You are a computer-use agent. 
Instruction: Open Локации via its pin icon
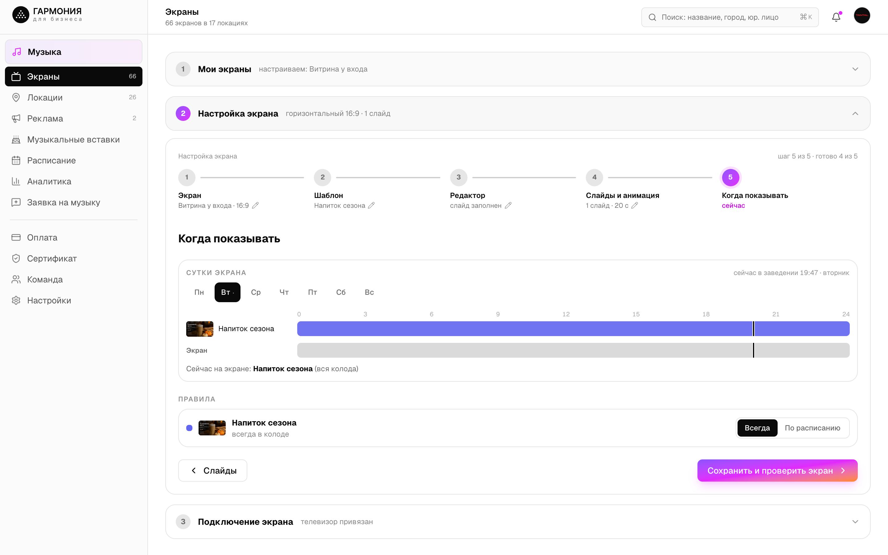coord(16,97)
